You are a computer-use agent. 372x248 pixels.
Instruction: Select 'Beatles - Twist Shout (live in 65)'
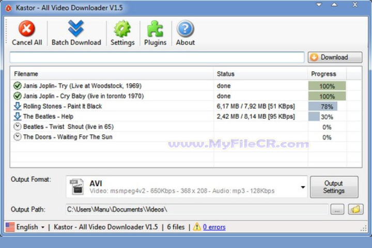68,127
